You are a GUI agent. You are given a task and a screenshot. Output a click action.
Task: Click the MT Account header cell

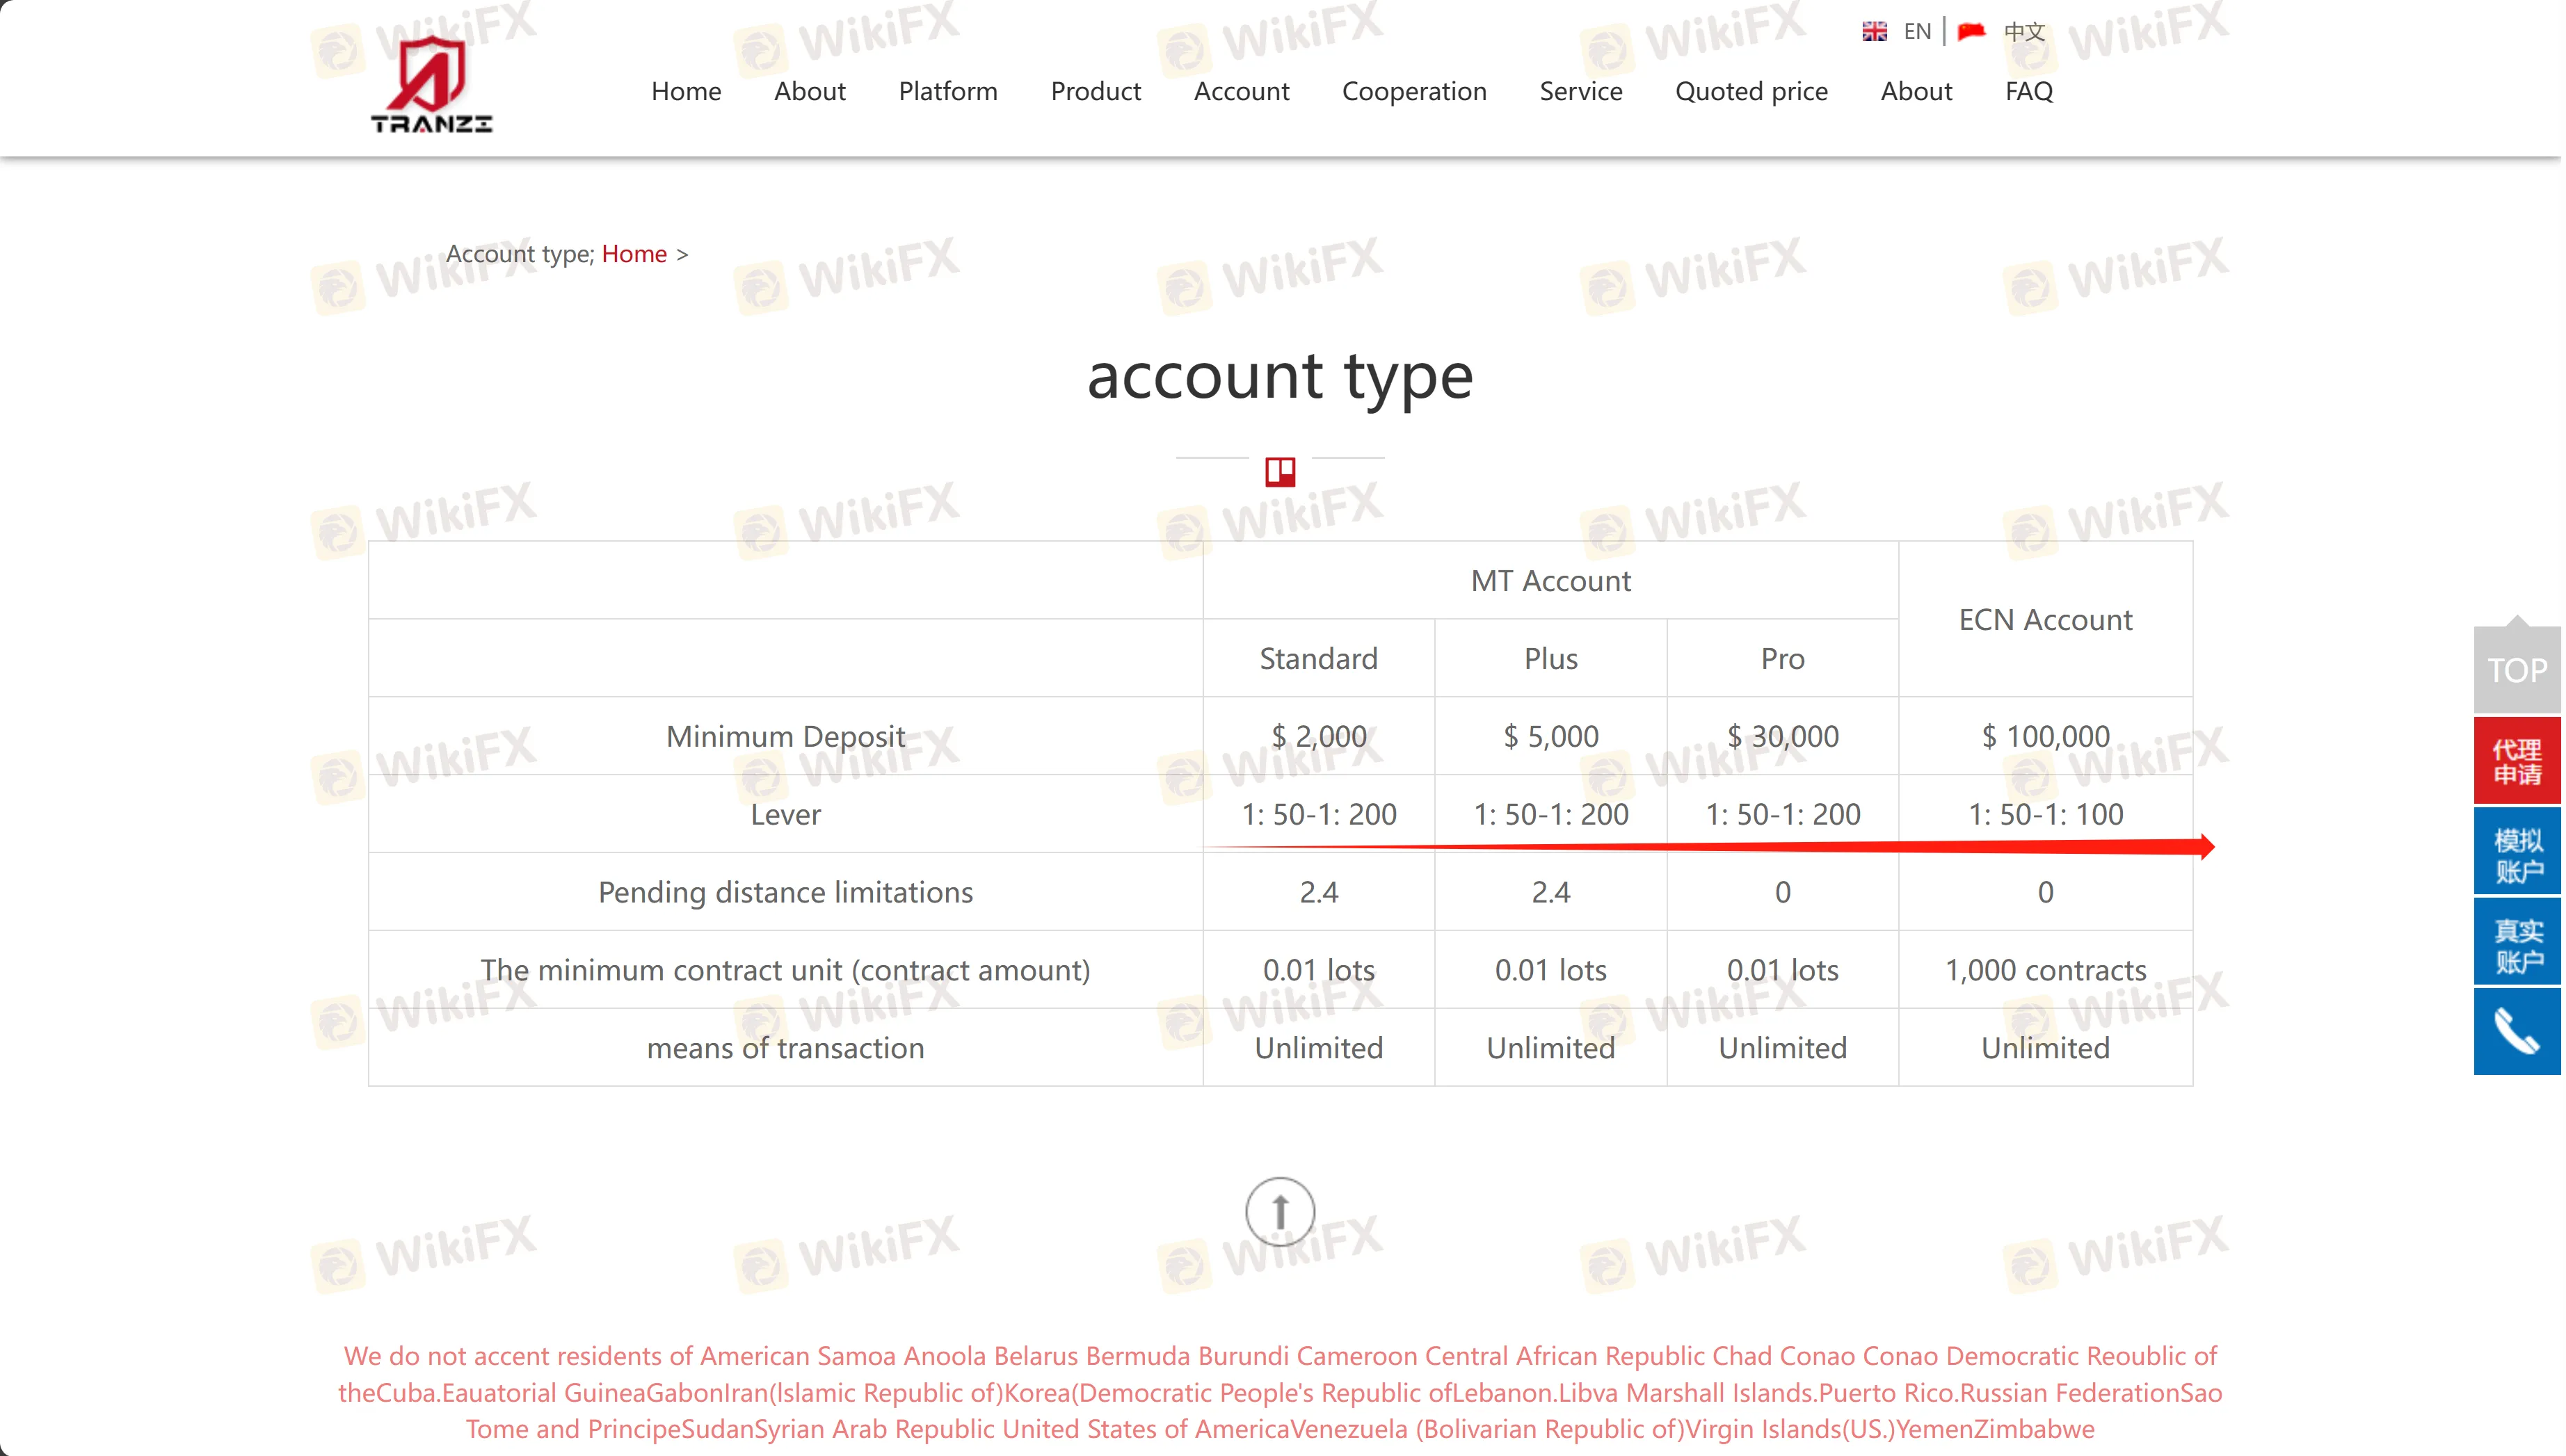(1550, 581)
